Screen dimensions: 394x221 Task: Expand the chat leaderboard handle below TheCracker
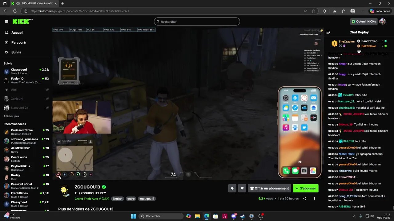(x=359, y=52)
